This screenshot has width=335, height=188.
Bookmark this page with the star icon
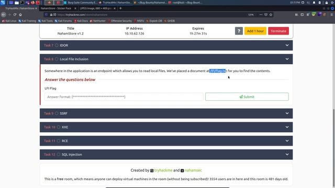[271, 15]
